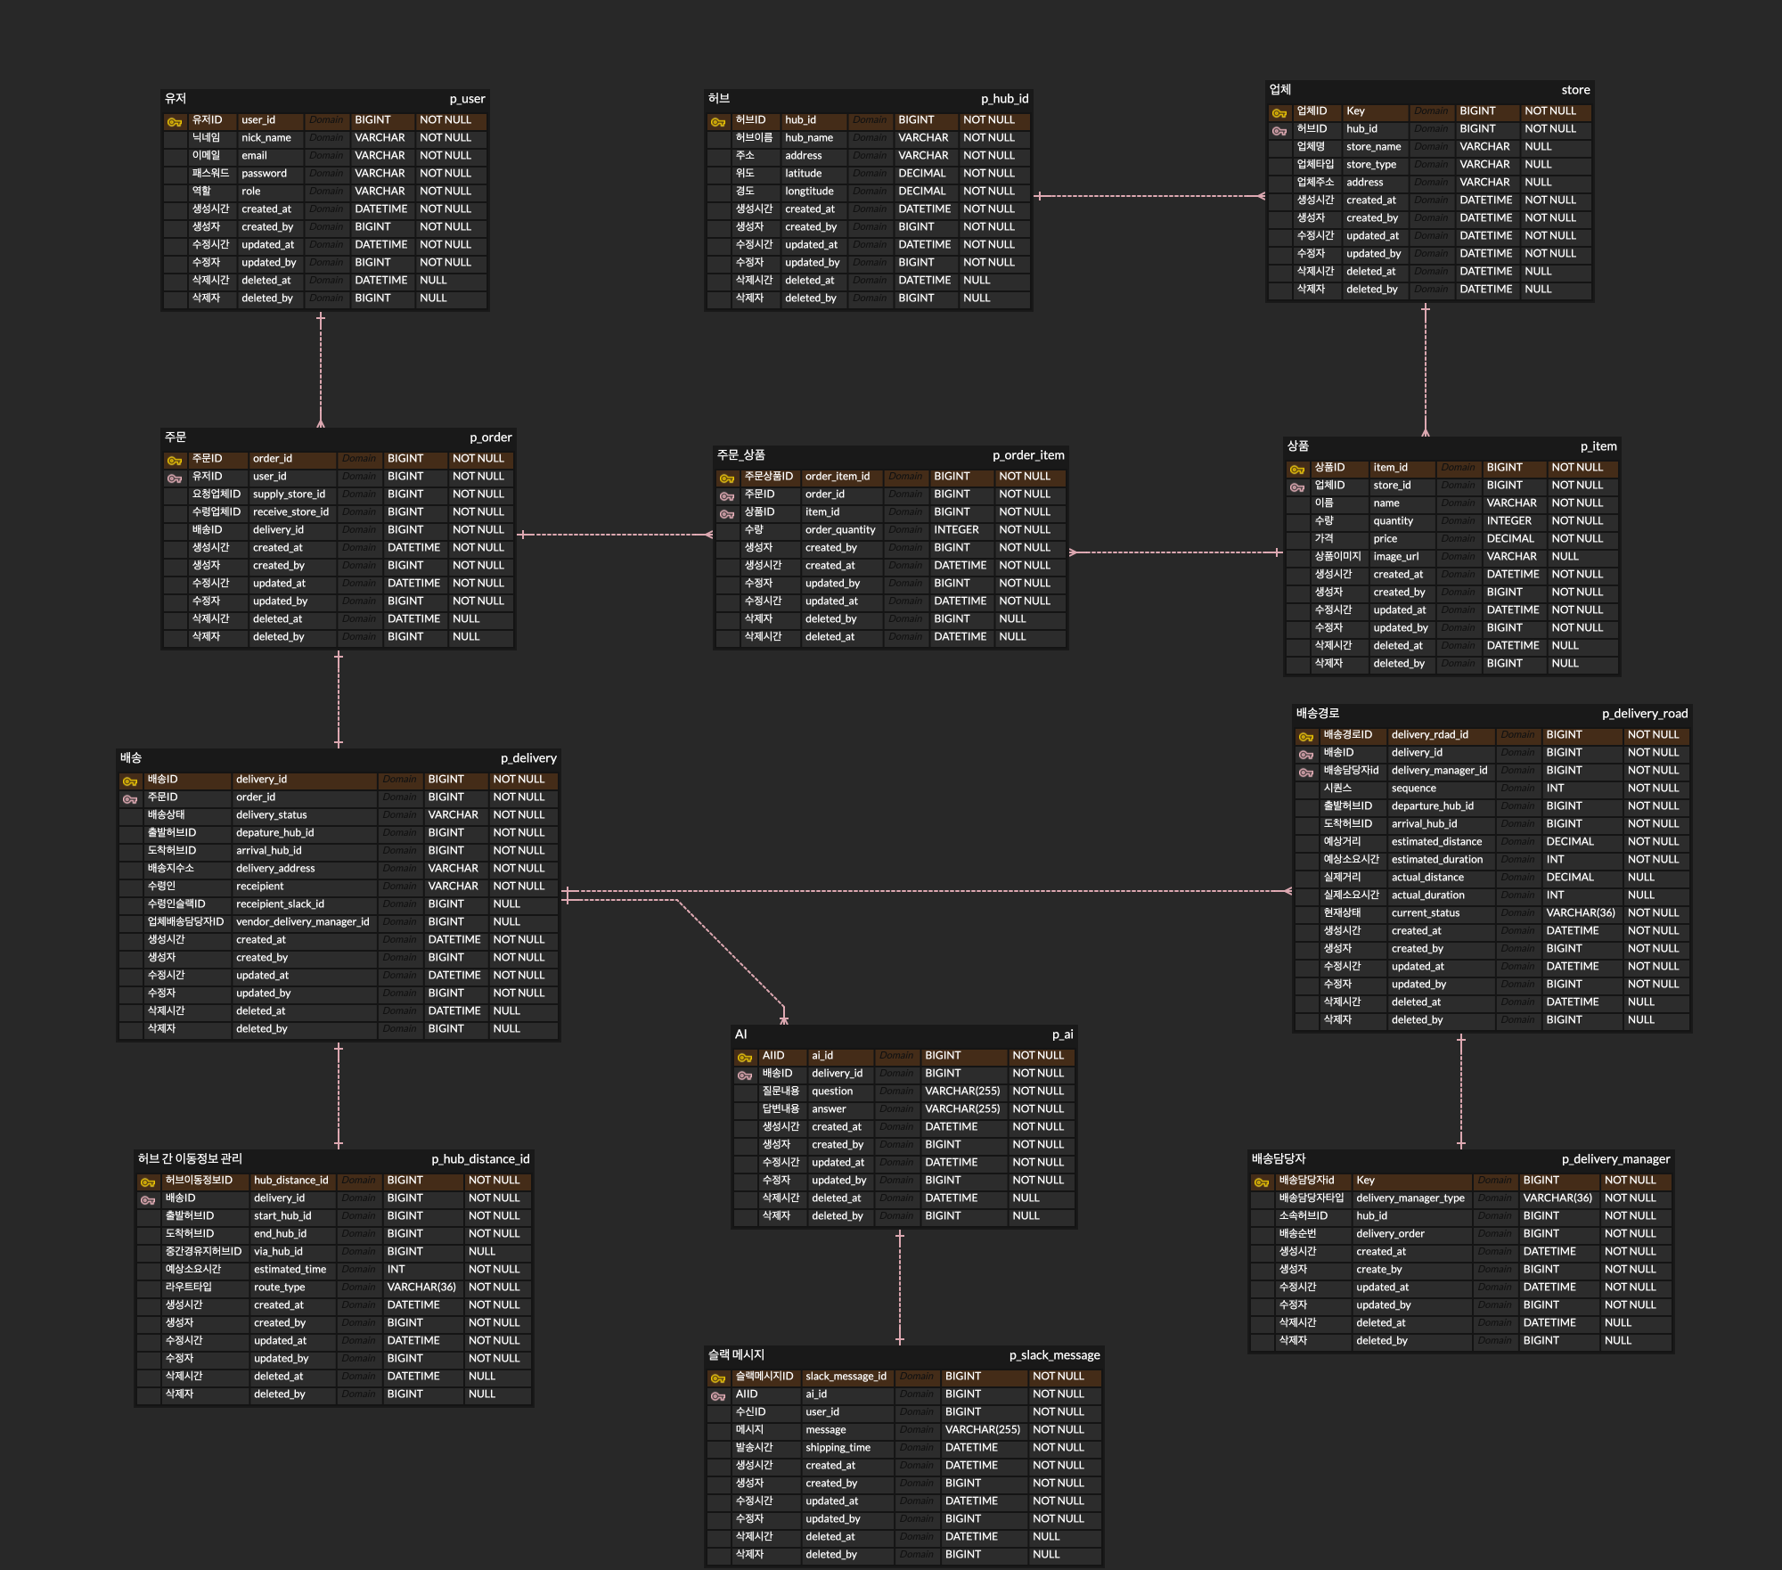
Task: Click foreign key icon of delivery_manager_id row
Action: click(1306, 772)
